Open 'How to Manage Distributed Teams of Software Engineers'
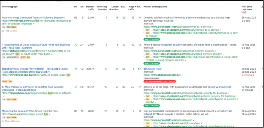This screenshot has width=264, height=128. (x=33, y=18)
